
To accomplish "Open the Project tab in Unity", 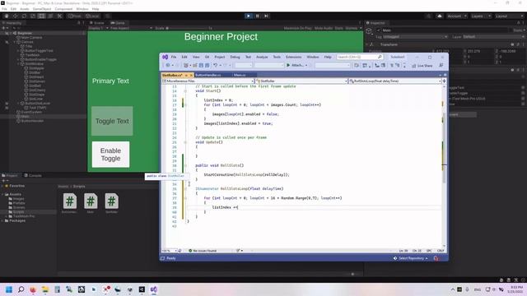I will (x=10, y=175).
